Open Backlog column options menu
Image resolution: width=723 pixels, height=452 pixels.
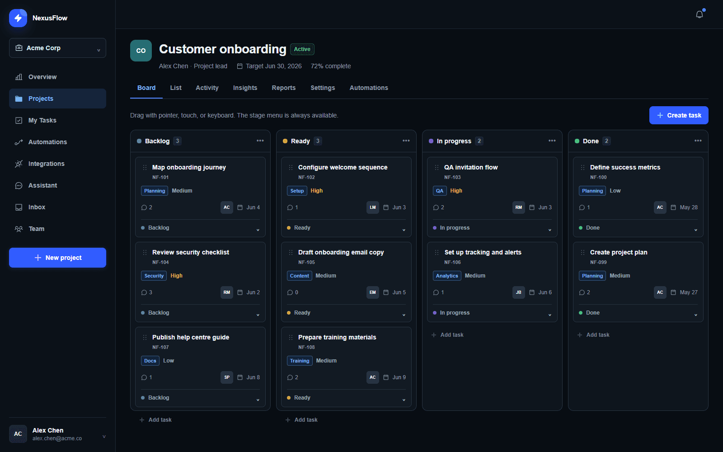(x=260, y=141)
